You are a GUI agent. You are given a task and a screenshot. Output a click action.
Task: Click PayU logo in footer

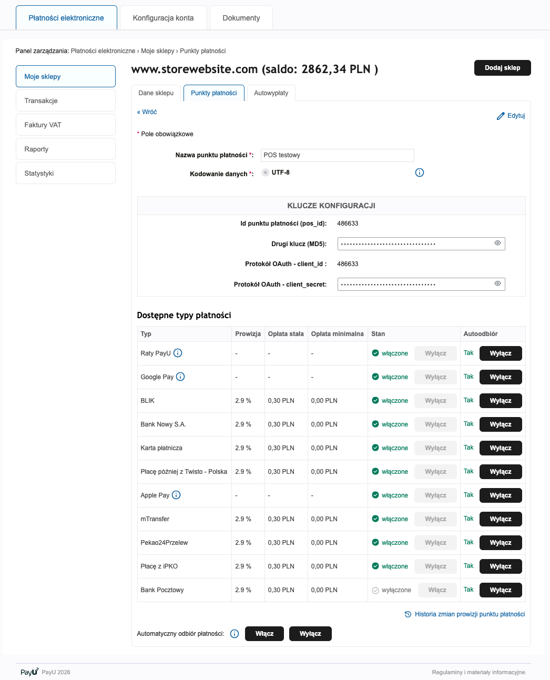[29, 672]
